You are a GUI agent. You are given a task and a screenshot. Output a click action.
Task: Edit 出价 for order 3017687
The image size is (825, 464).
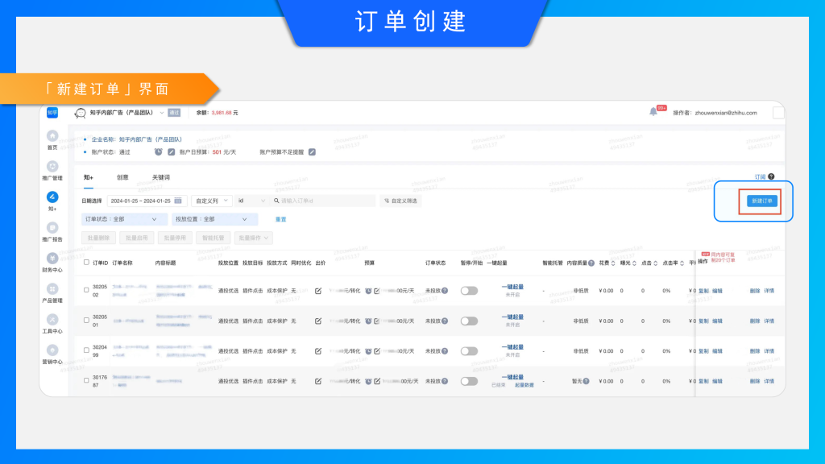(x=318, y=381)
